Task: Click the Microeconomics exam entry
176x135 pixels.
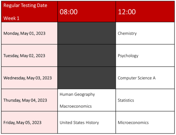Action: pos(133,122)
